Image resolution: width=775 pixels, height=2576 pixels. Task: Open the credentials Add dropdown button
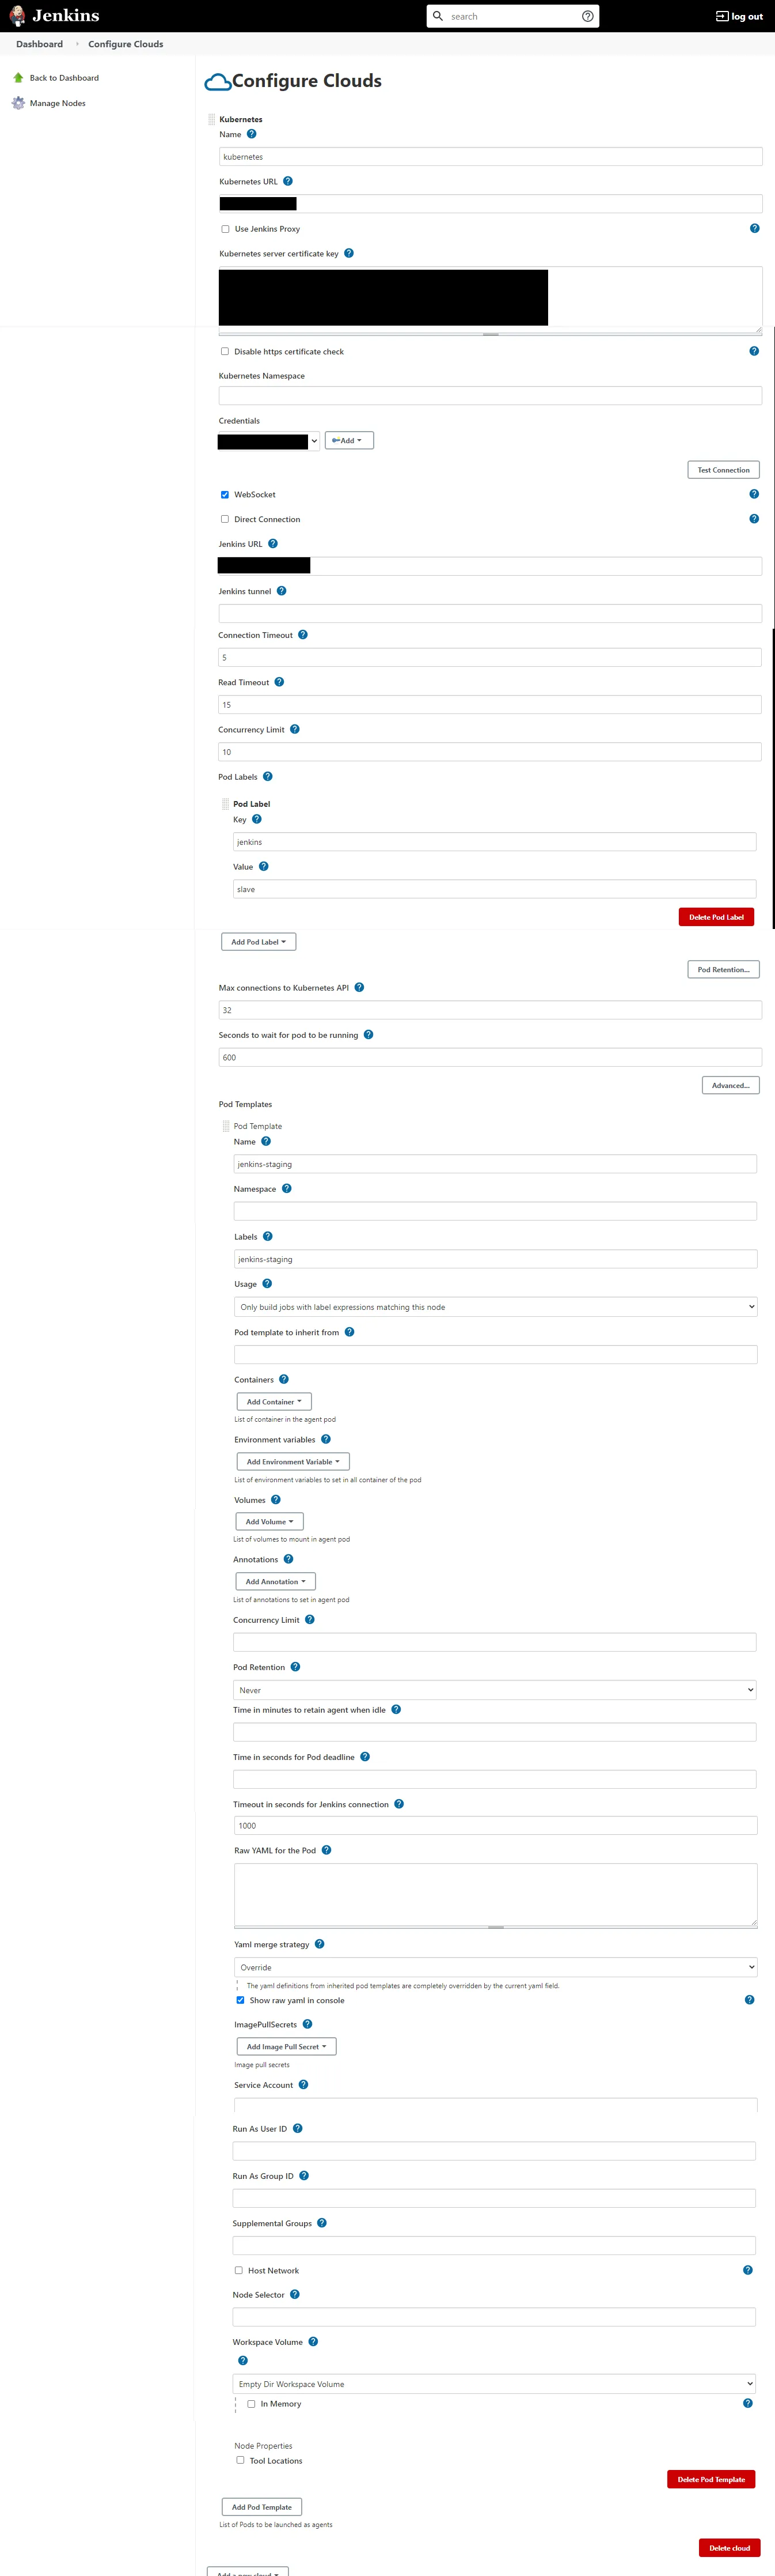point(349,441)
